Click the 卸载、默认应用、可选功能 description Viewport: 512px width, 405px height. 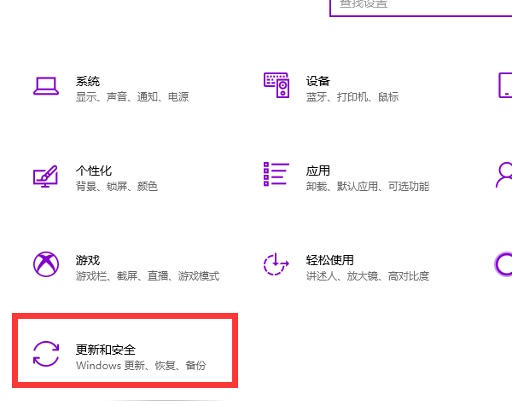pyautogui.click(x=368, y=187)
